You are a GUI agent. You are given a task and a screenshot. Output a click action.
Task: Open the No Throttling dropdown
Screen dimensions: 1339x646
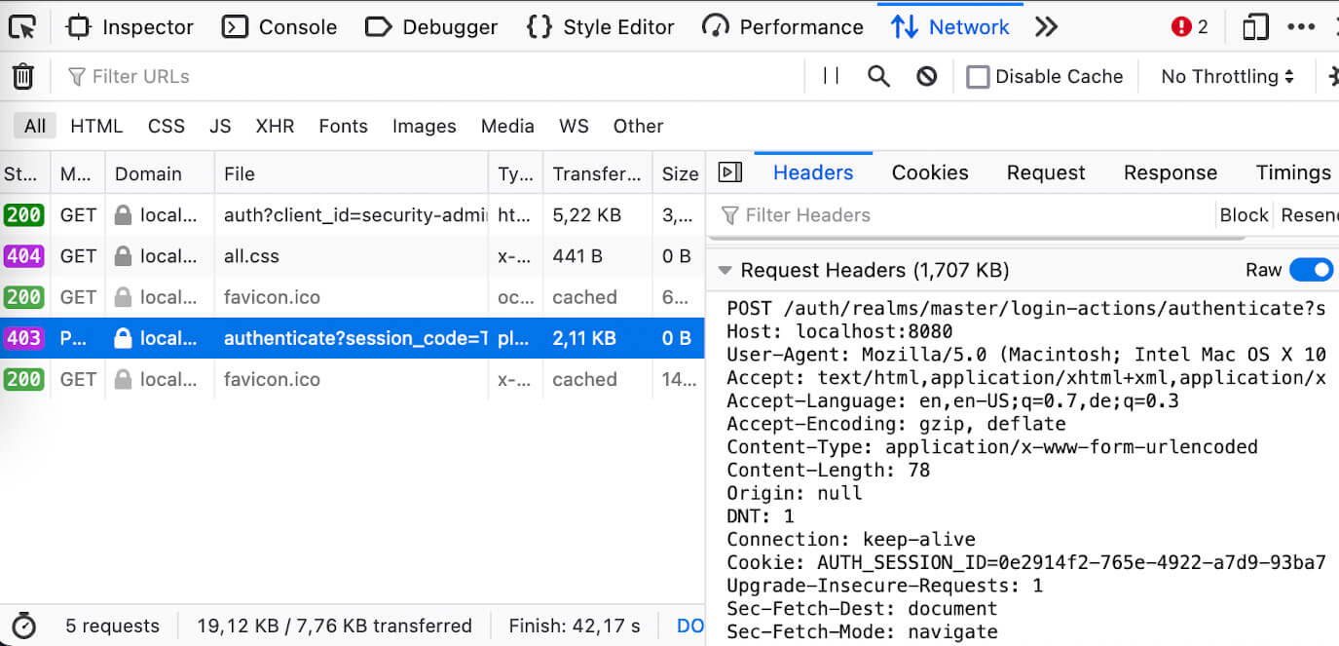tap(1227, 75)
